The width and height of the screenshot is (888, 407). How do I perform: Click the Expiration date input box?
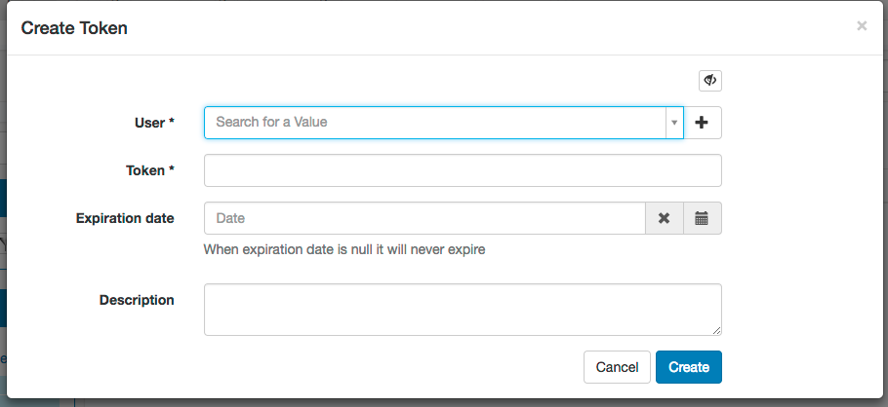[x=424, y=218]
